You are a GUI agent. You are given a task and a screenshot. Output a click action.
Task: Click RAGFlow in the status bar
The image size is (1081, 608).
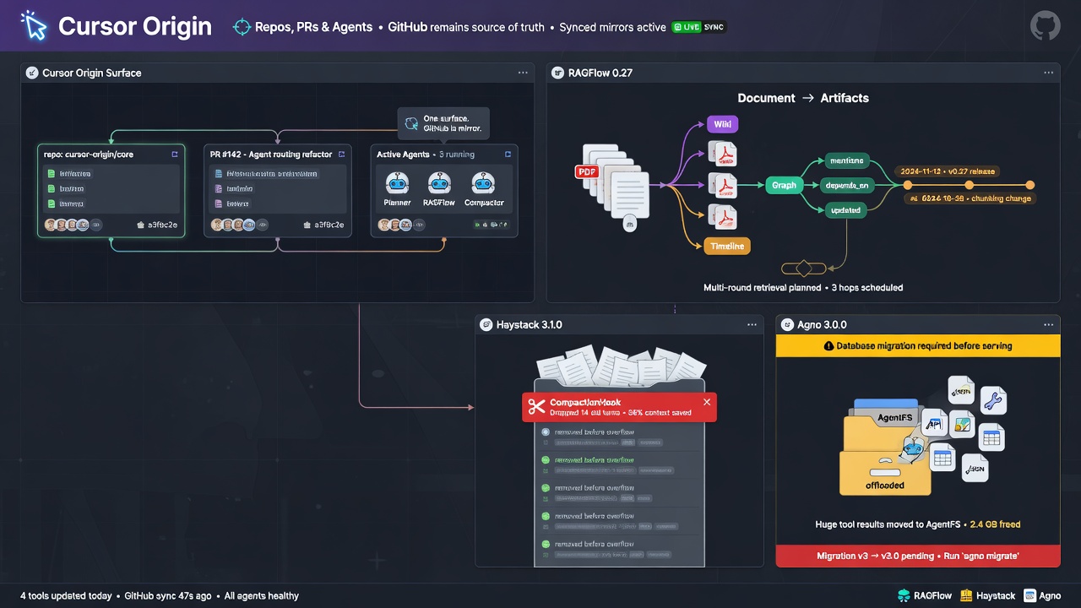tap(925, 595)
